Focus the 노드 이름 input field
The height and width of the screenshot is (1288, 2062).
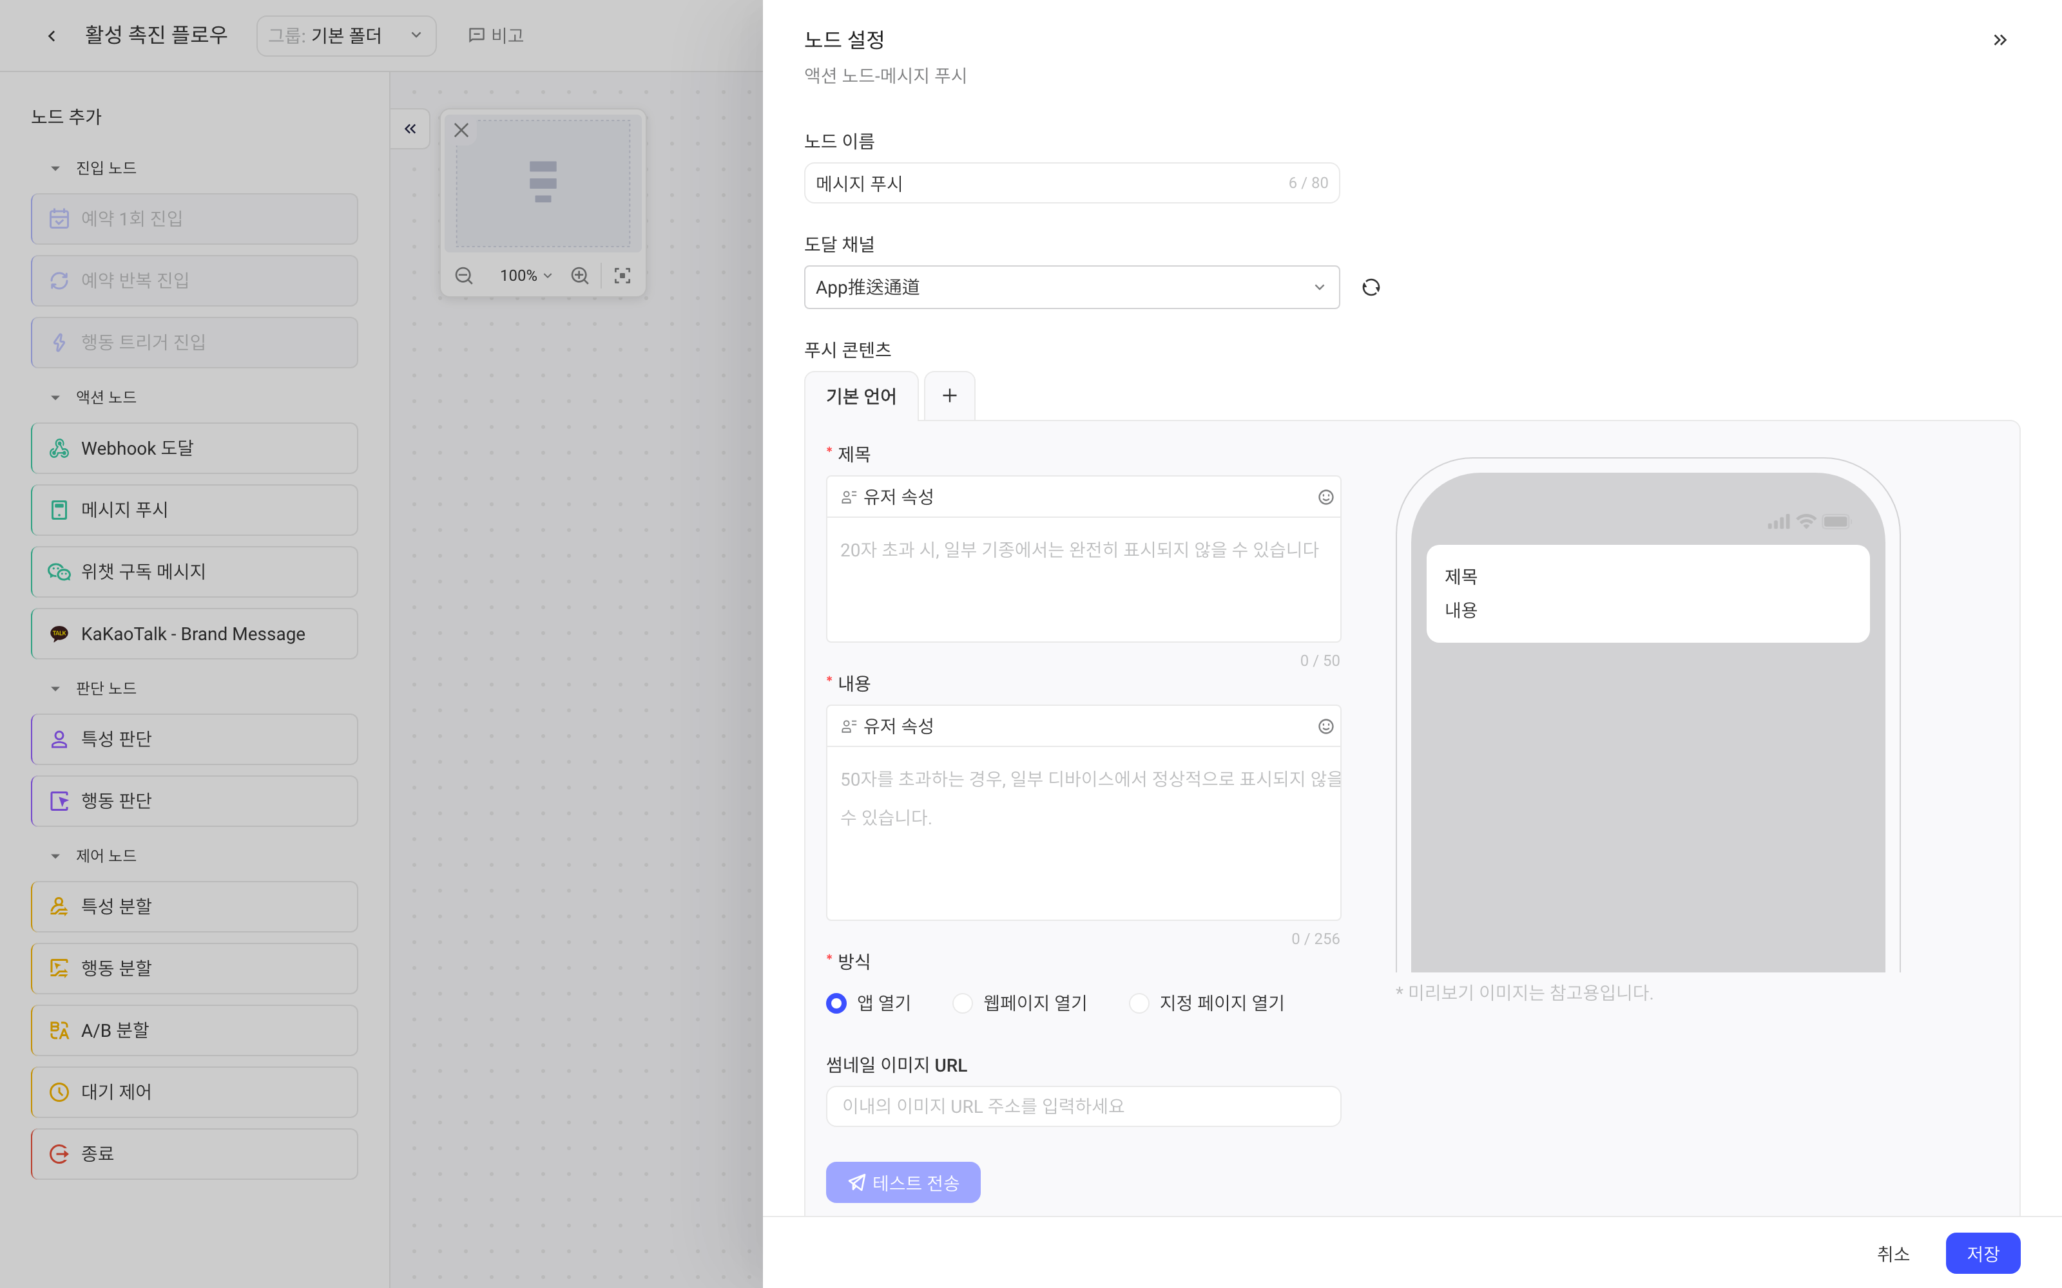[1071, 183]
